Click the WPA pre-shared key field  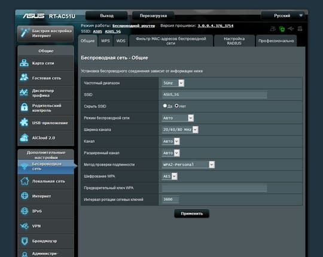point(215,188)
